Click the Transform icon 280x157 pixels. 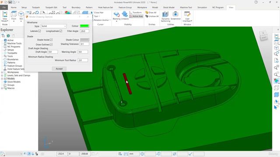(135, 13)
